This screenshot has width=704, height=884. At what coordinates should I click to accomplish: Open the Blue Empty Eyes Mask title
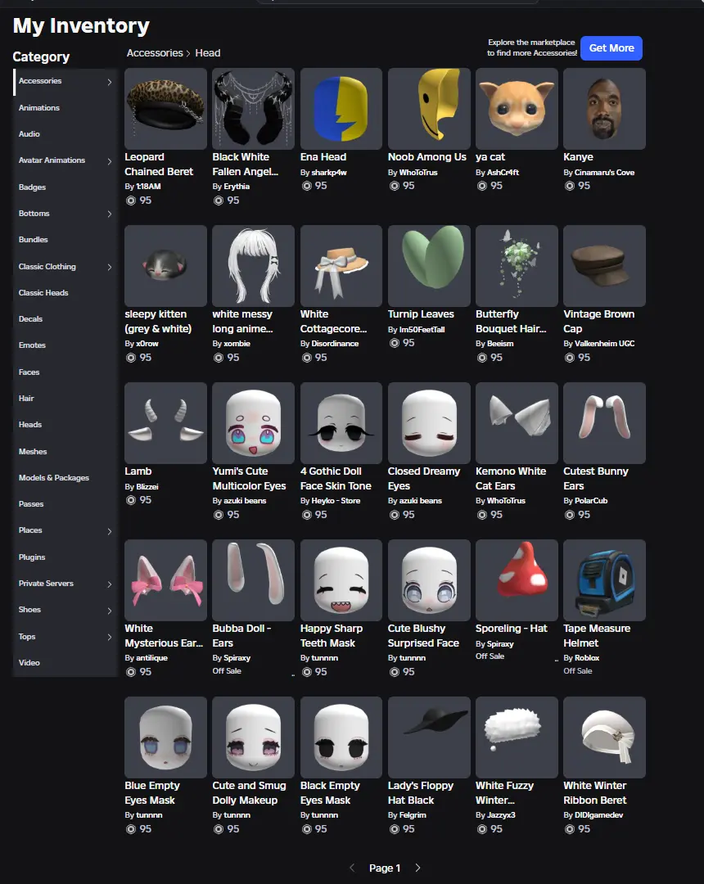coord(152,793)
